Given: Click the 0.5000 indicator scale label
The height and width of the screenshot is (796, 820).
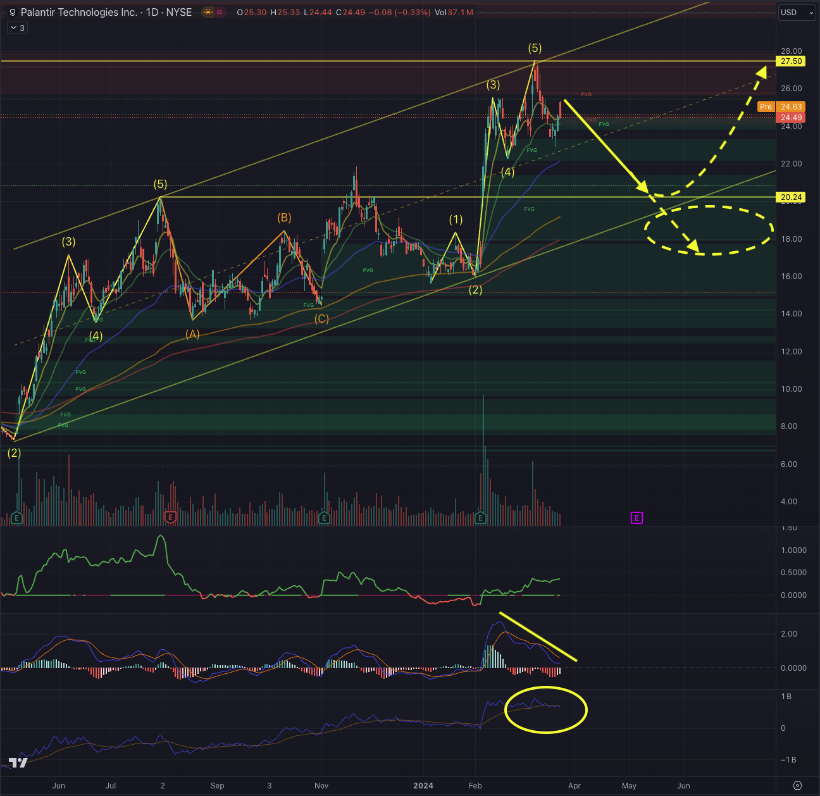Looking at the screenshot, I should pos(793,573).
